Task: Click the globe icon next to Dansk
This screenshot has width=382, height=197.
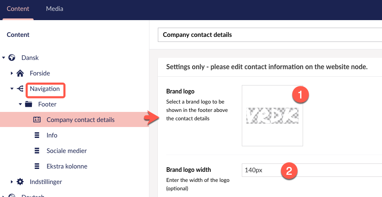Action: pos(12,58)
